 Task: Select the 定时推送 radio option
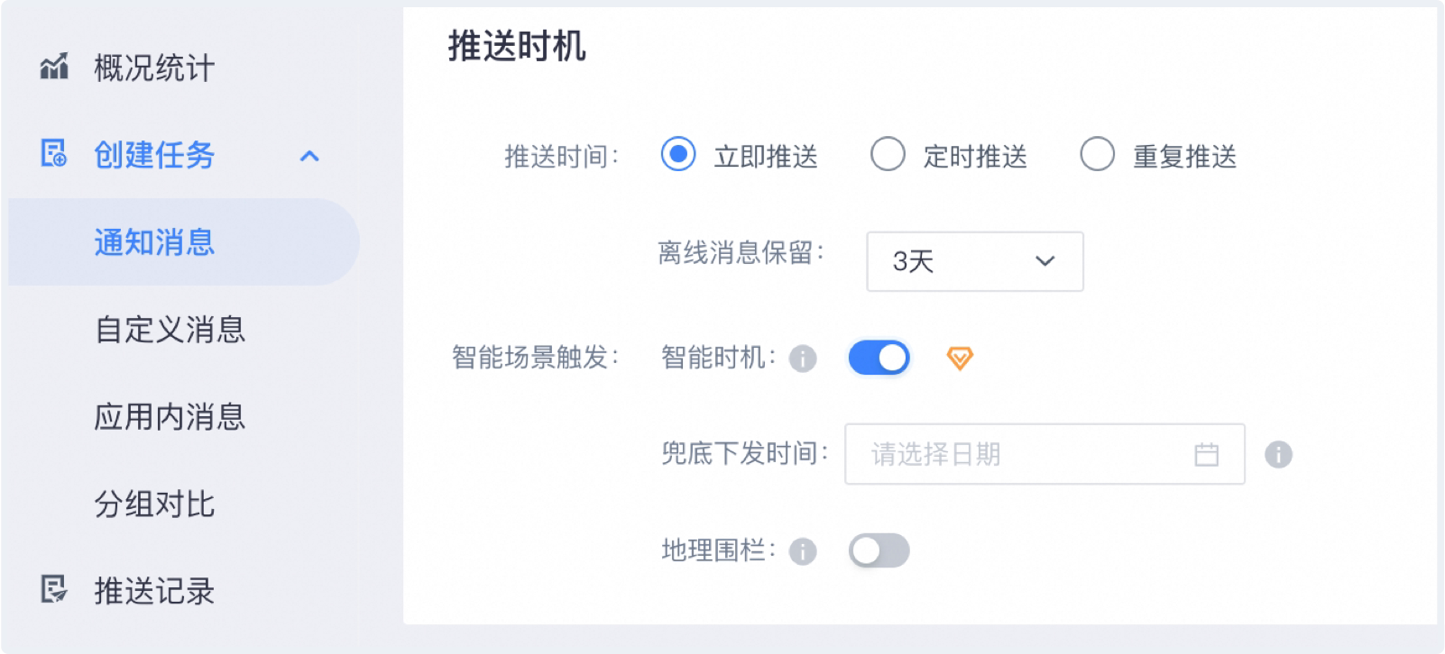pyautogui.click(x=888, y=155)
